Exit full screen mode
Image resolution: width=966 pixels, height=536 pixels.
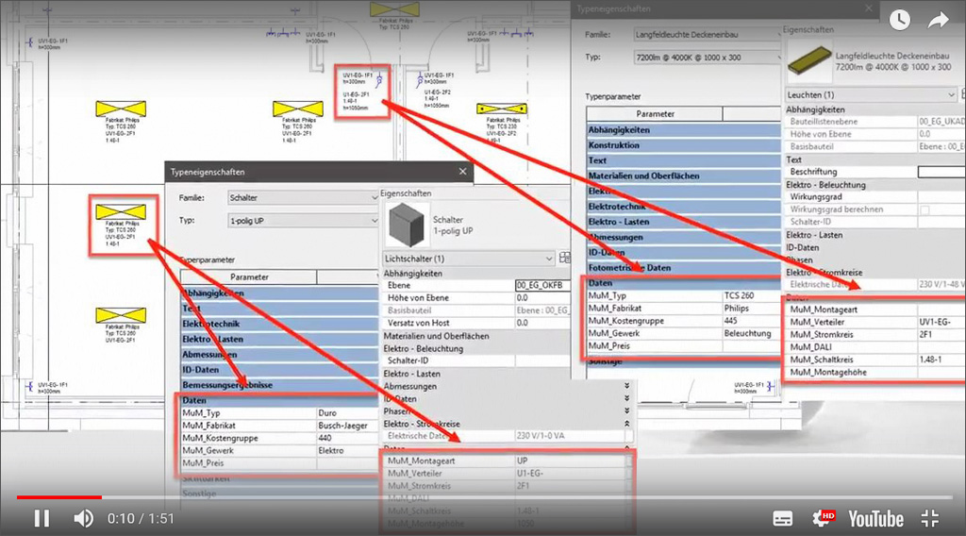930,518
